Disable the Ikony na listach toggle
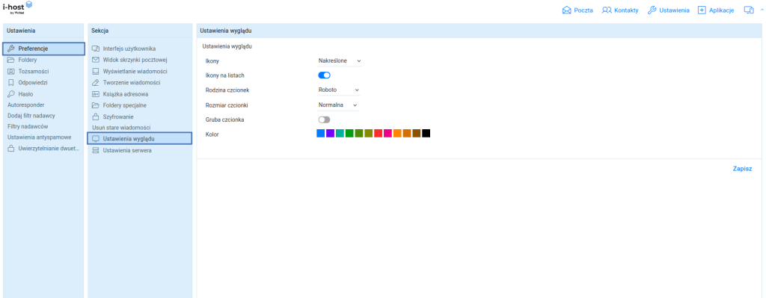Viewport: 766px width, 298px height. [x=325, y=75]
